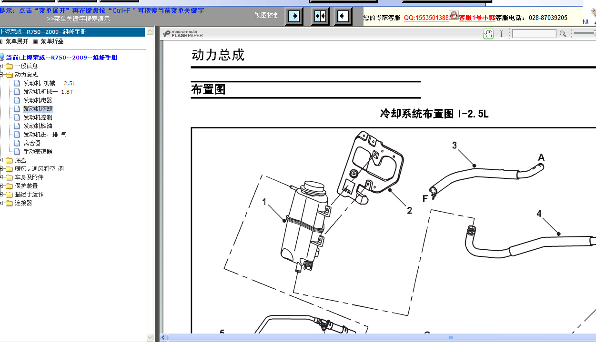596x342 pixels.
Task: Select the 底盘 folder label
Action: point(20,160)
